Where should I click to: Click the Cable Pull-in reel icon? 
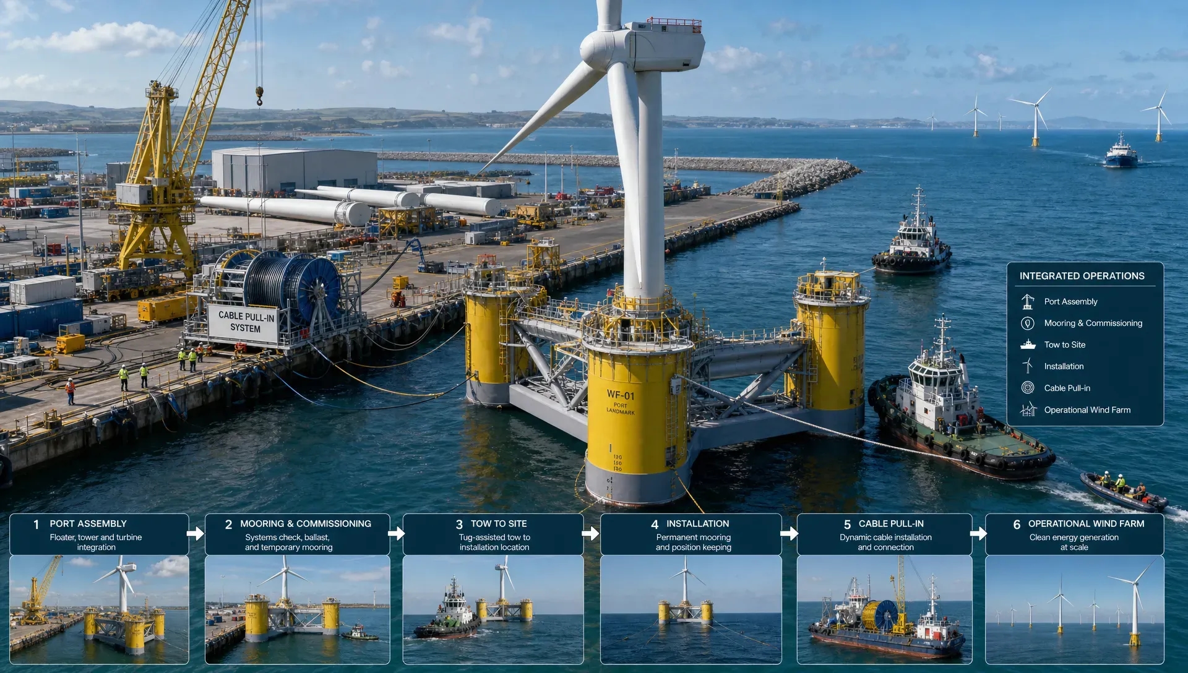(1028, 388)
